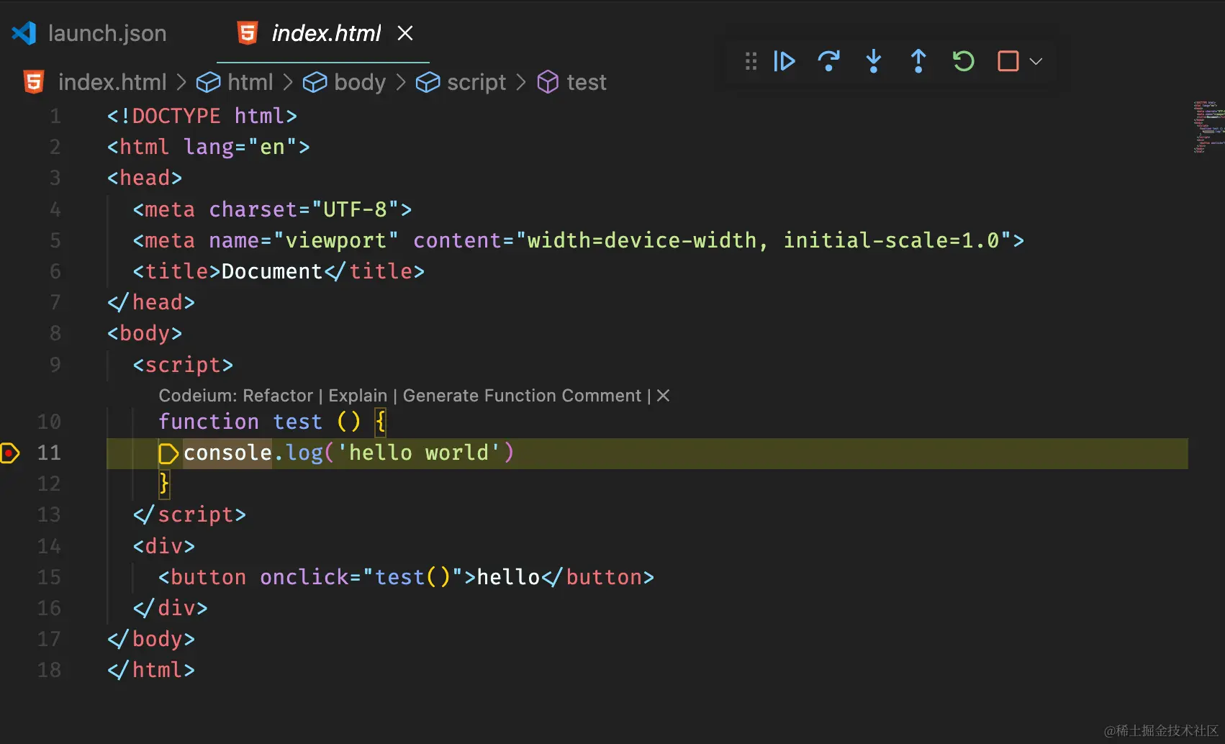Click Codeium Refactor code lens

click(278, 396)
